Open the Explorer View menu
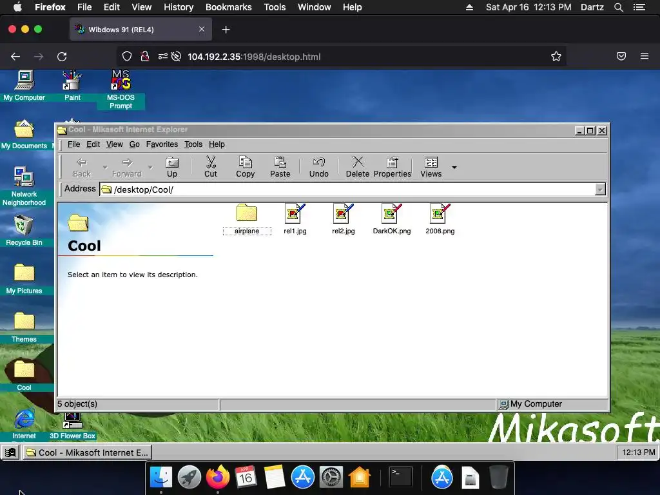Screen dimensions: 660x495 pos(115,144)
